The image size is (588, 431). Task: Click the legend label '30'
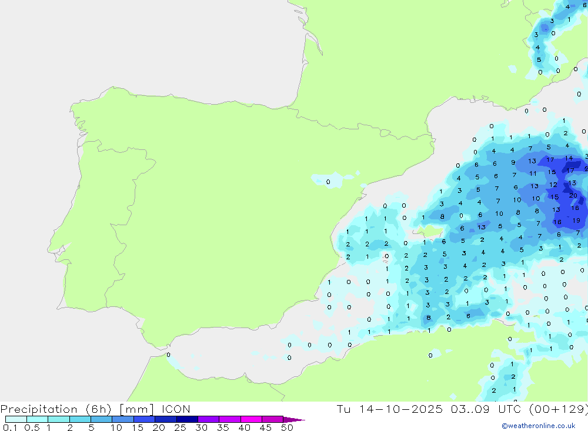pos(201,427)
